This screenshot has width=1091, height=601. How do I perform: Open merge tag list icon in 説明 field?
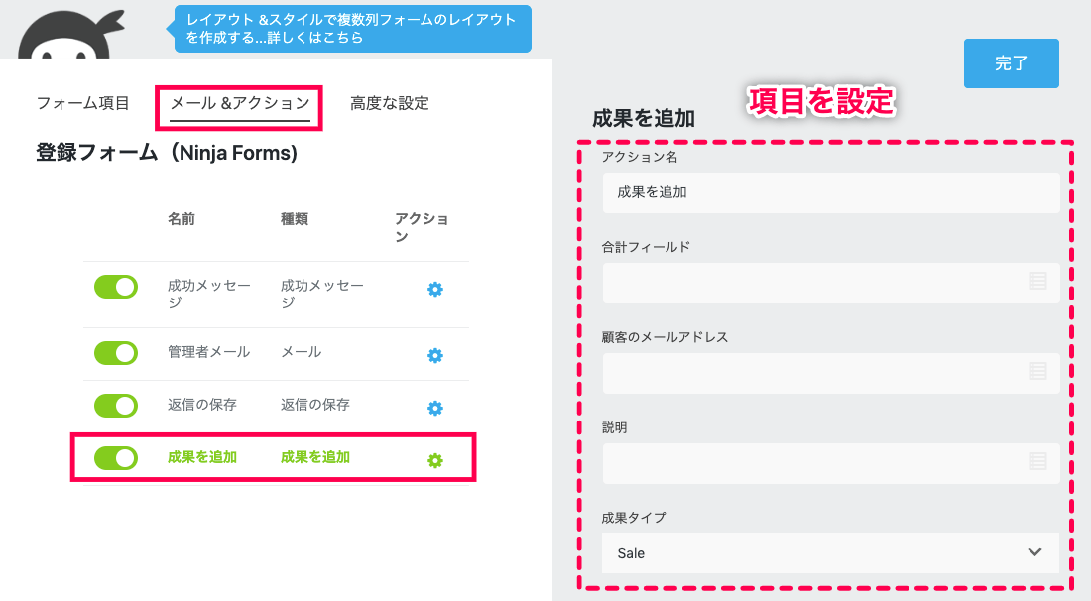[x=1037, y=461]
